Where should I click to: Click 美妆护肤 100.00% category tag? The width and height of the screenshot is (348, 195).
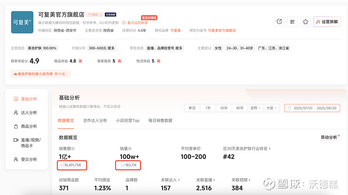pos(42,48)
